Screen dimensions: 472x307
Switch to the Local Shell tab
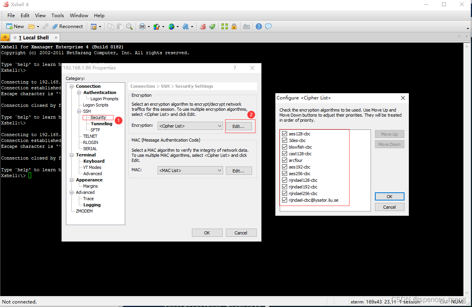(x=34, y=37)
